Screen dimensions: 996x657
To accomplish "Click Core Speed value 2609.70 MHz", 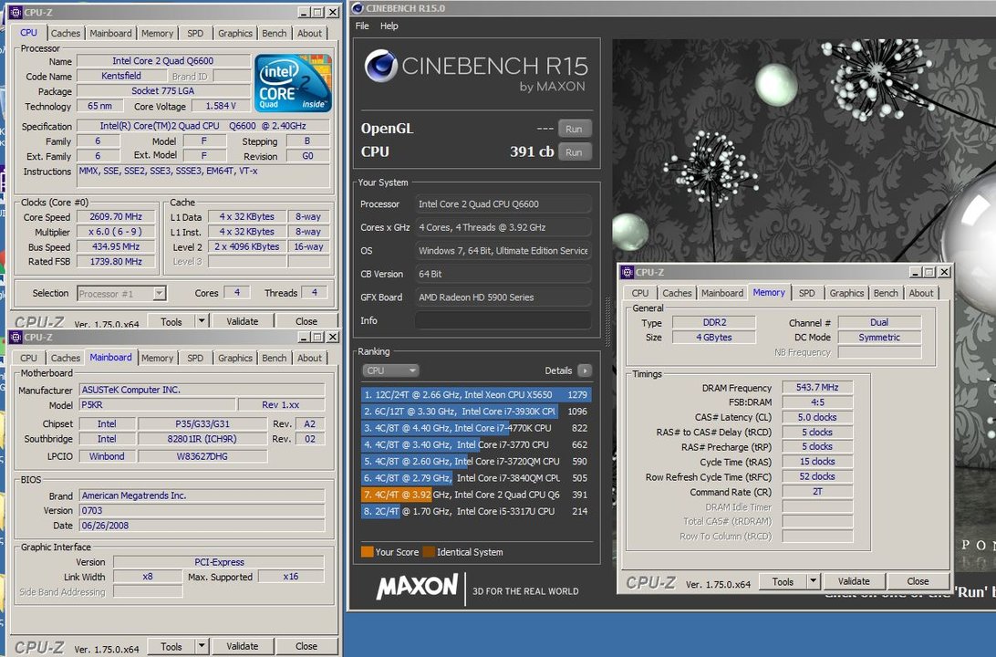I will (x=116, y=216).
